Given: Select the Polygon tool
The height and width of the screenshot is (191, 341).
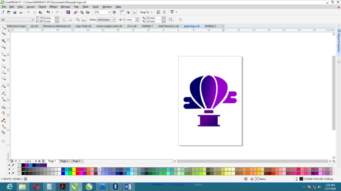Looking at the screenshot, I should (3, 78).
